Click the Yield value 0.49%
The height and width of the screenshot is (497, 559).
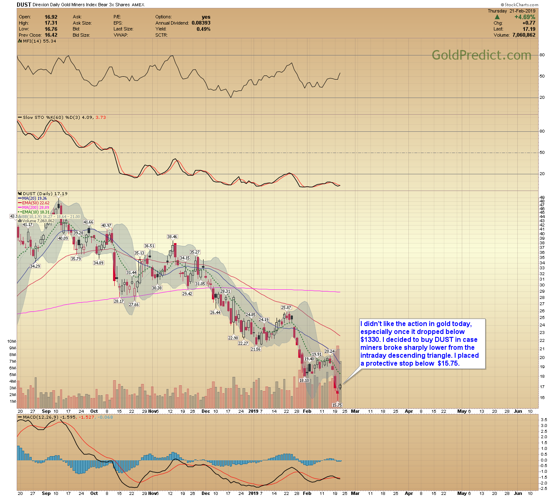204,29
